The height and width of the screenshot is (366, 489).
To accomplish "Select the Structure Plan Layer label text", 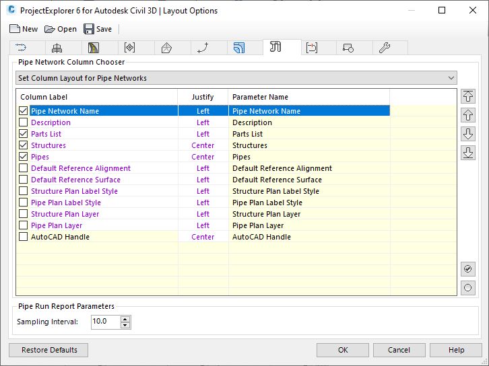I will tap(65, 214).
